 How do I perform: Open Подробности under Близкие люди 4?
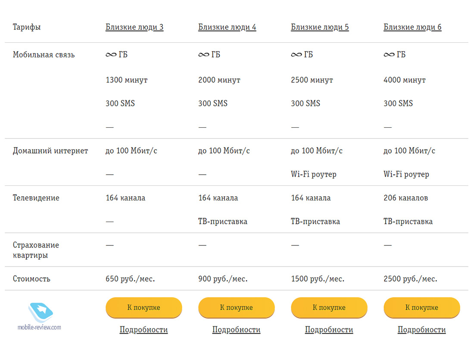tap(237, 329)
